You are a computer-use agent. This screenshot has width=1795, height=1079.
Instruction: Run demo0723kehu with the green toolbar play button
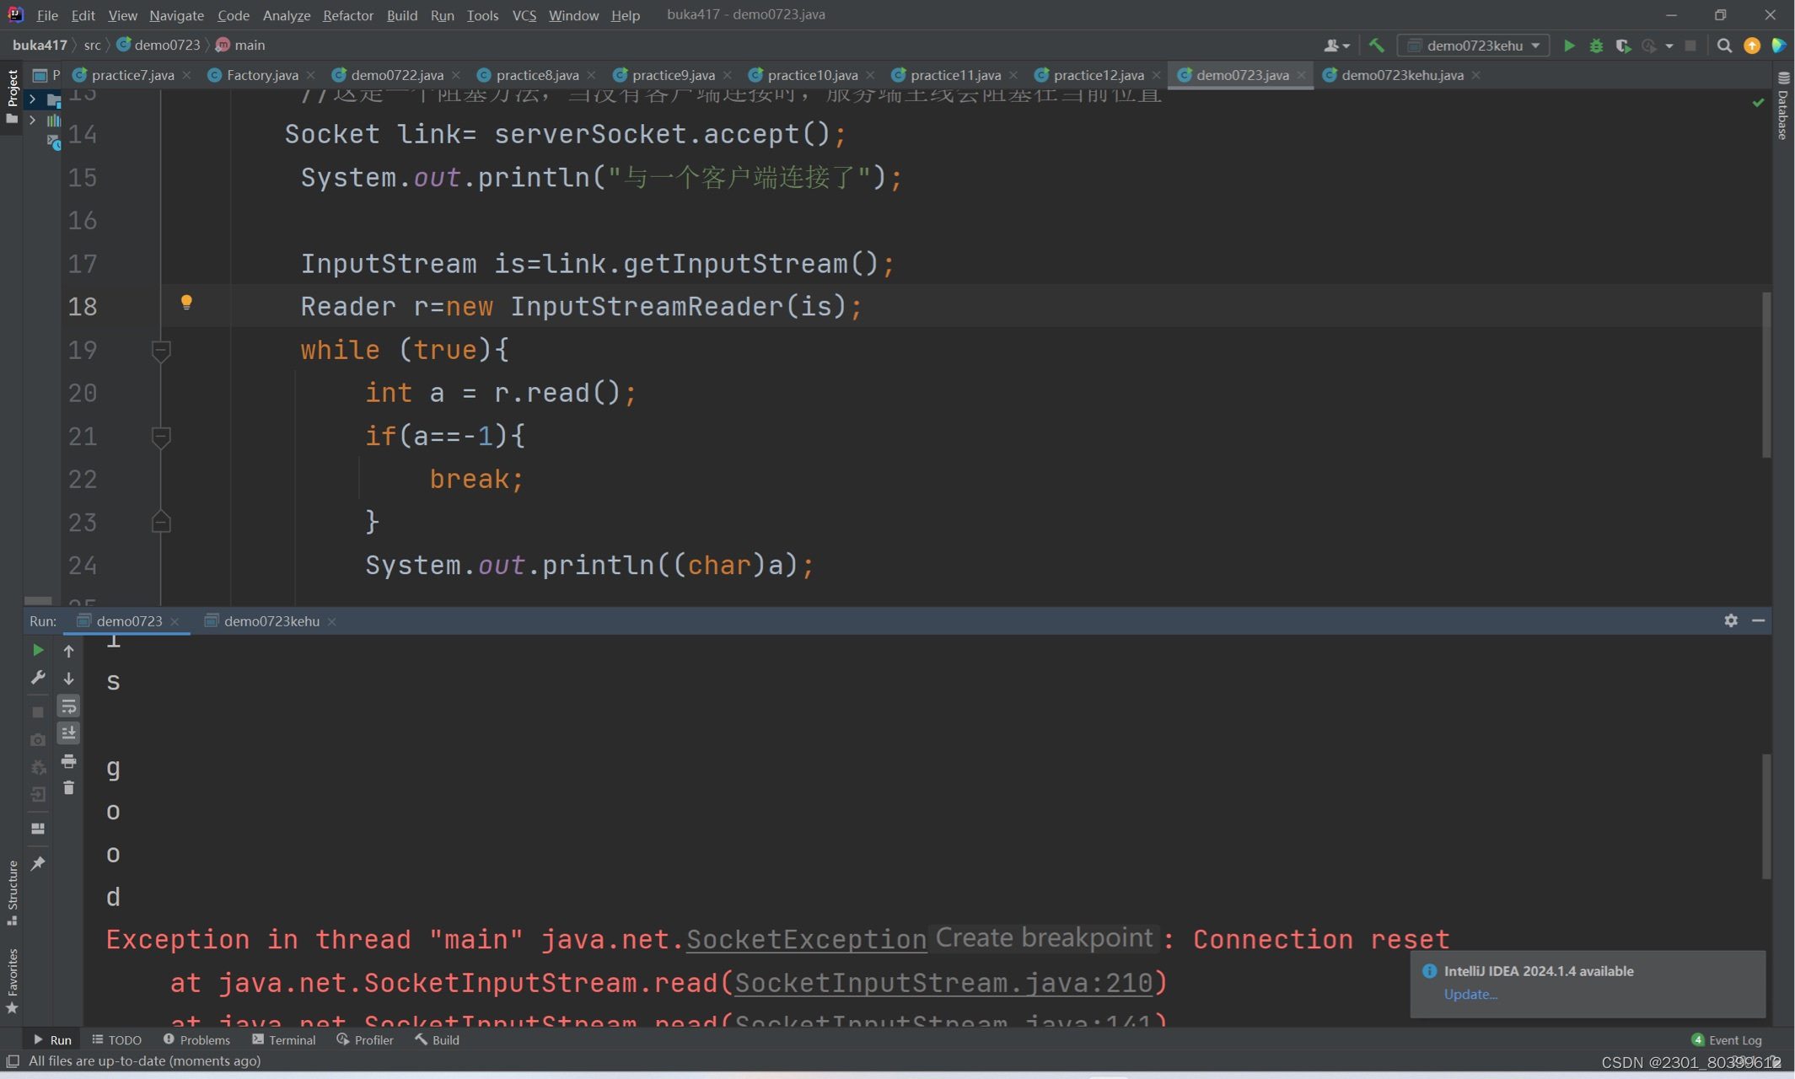(1569, 46)
